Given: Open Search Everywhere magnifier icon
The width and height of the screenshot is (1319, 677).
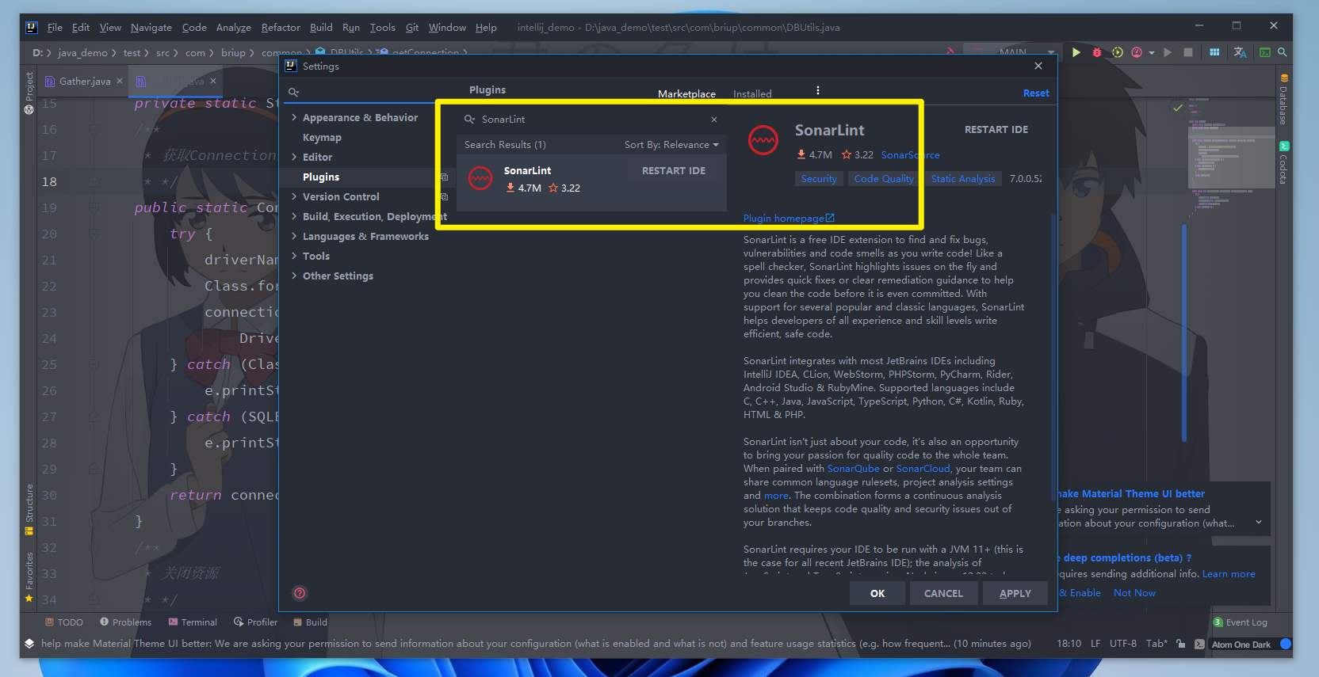Looking at the screenshot, I should pyautogui.click(x=1282, y=52).
